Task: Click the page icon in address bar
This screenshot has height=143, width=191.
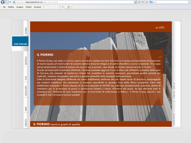Action: tap(14, 2)
